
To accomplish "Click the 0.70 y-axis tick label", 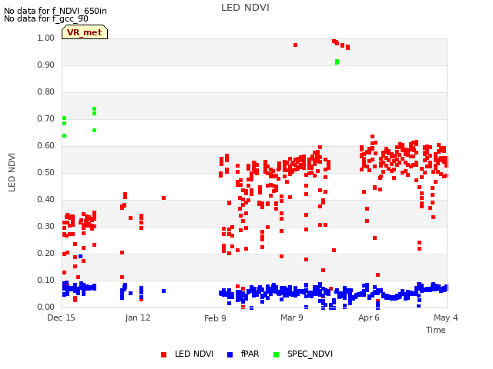I will (45, 119).
